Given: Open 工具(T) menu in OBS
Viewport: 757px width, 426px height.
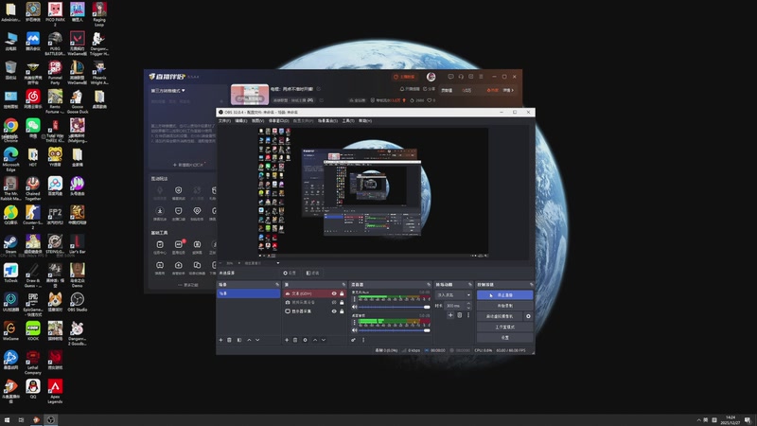Looking at the screenshot, I should [x=348, y=121].
